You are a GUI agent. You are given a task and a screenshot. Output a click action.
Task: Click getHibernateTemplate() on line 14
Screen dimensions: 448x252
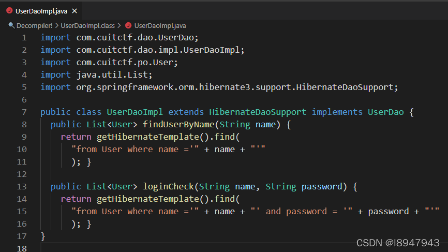tap(153, 199)
